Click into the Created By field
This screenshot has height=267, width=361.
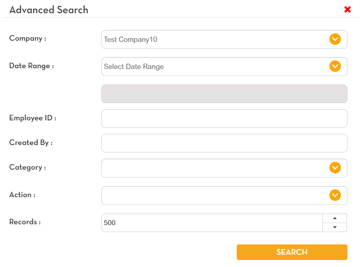point(224,143)
